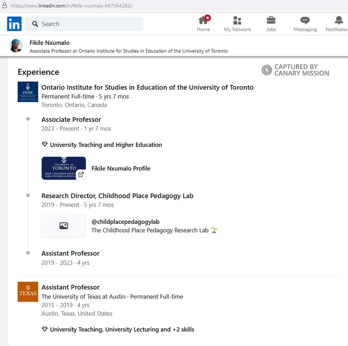This screenshot has width=348, height=346.
Task: Open Ontario Institute for Studies in Education company link
Action: [147, 87]
